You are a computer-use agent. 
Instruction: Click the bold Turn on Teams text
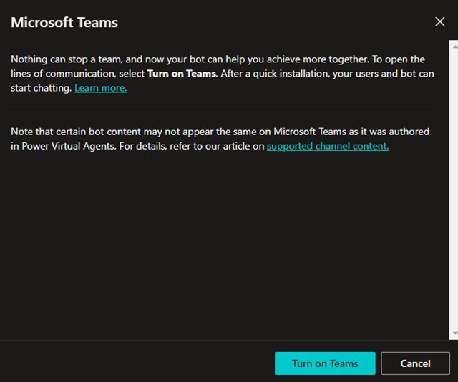(181, 74)
